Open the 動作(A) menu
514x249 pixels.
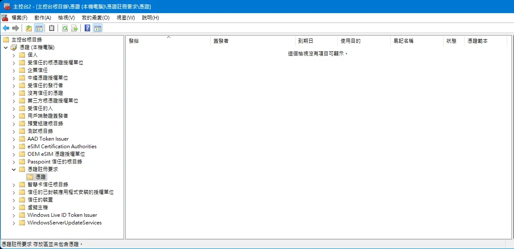(42, 17)
